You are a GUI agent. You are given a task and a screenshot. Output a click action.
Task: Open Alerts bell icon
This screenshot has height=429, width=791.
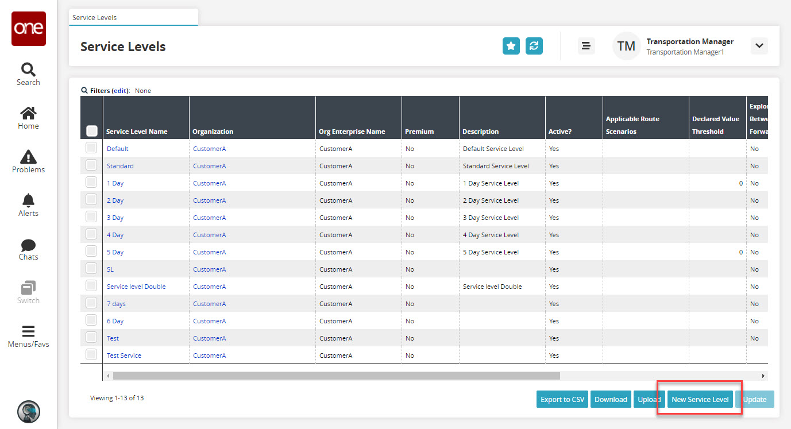tap(28, 205)
